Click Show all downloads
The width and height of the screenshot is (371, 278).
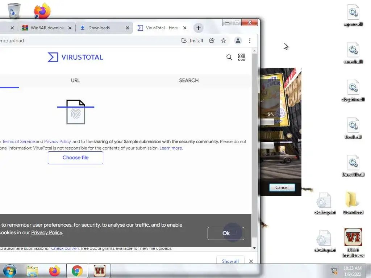[230, 261]
